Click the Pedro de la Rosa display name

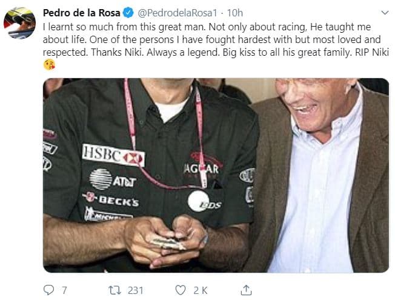coord(82,13)
